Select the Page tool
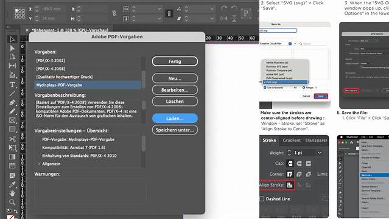Image resolution: width=389 pixels, height=219 pixels. pos(12,57)
